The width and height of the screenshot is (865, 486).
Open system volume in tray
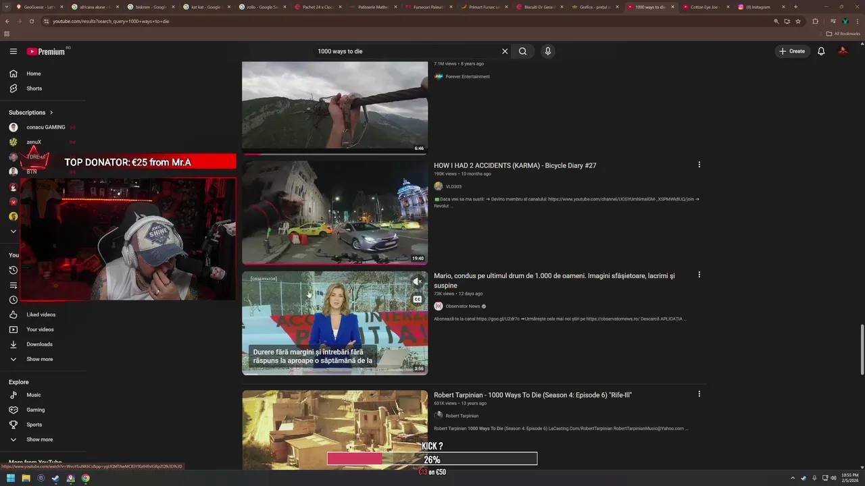point(833,478)
